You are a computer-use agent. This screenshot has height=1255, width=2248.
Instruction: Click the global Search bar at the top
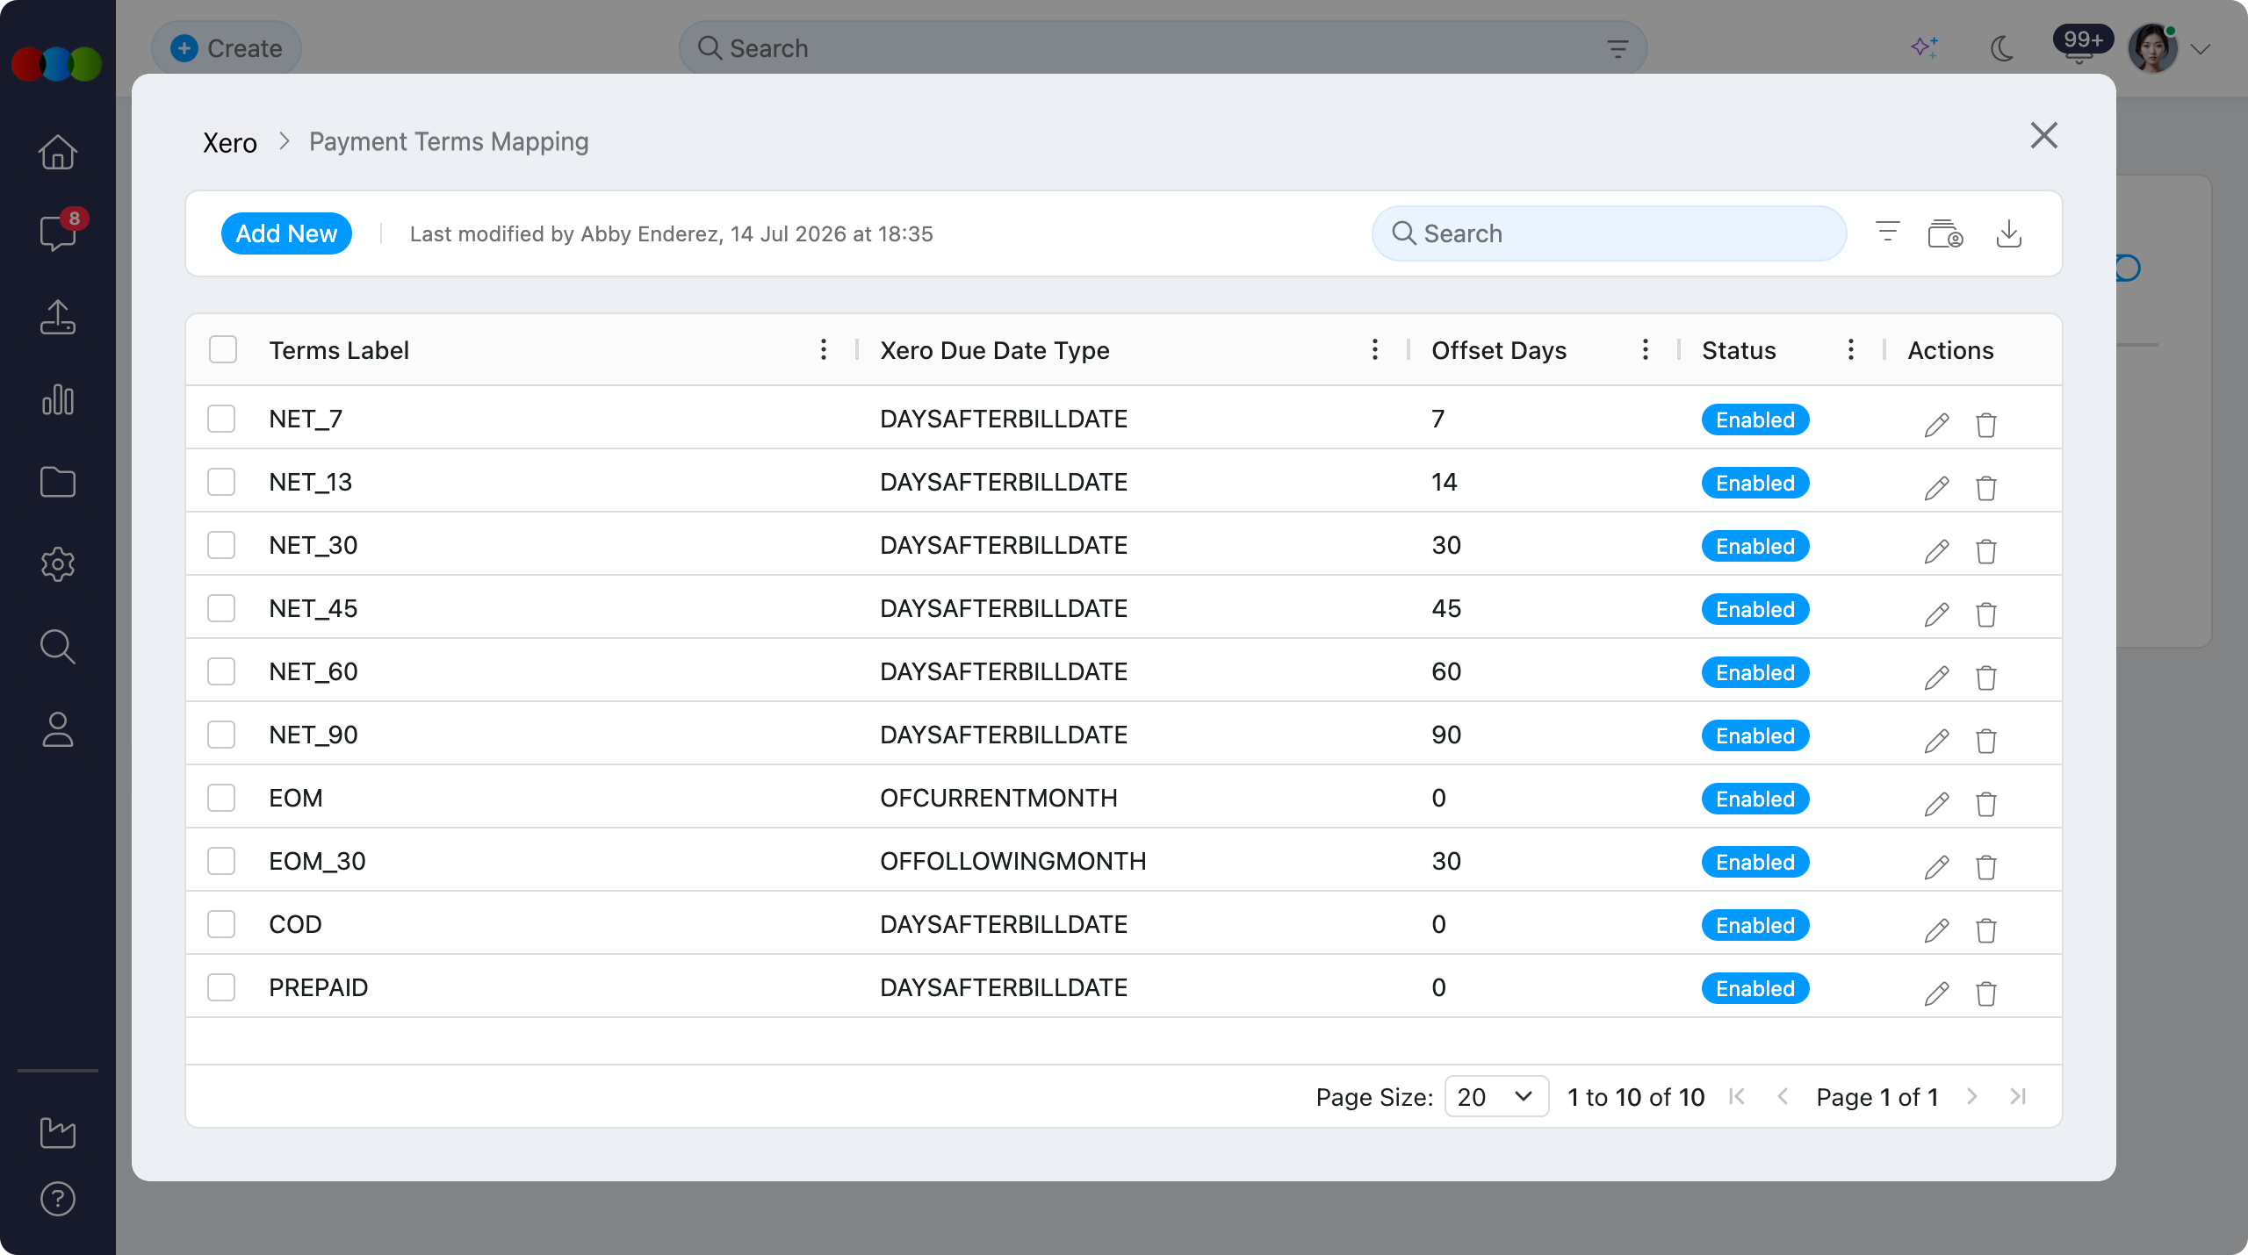point(1163,48)
